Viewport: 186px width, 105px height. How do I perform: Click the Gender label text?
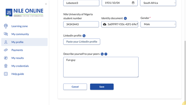tap(145, 18)
